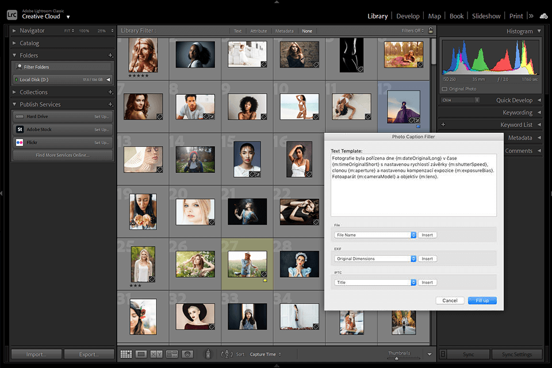Toggle Original Photo checkbox in Histogram
This screenshot has width=552, height=368.
[x=444, y=89]
